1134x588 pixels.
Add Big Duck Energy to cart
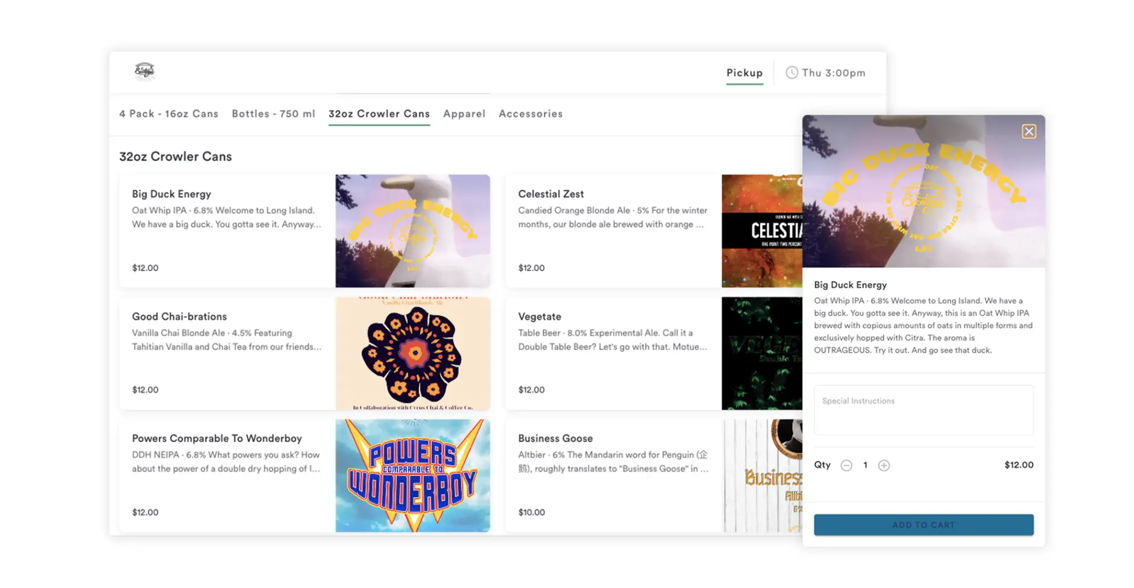(923, 525)
